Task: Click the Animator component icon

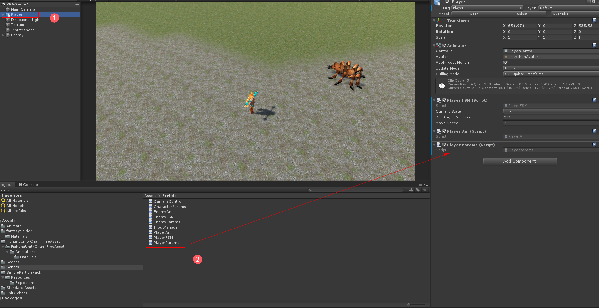Action: click(439, 45)
